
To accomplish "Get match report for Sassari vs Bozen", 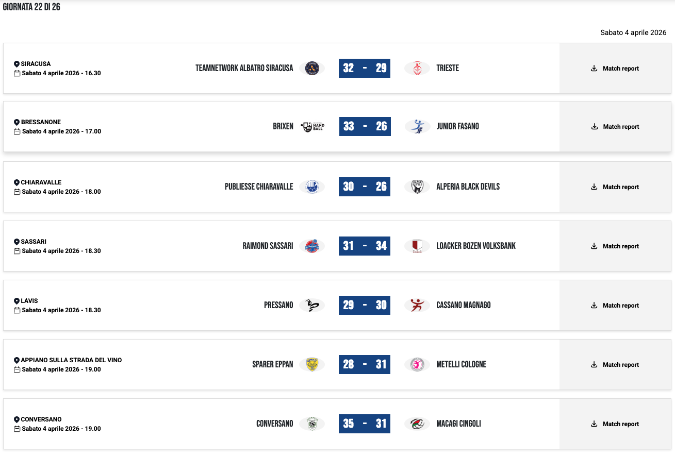I will point(615,246).
